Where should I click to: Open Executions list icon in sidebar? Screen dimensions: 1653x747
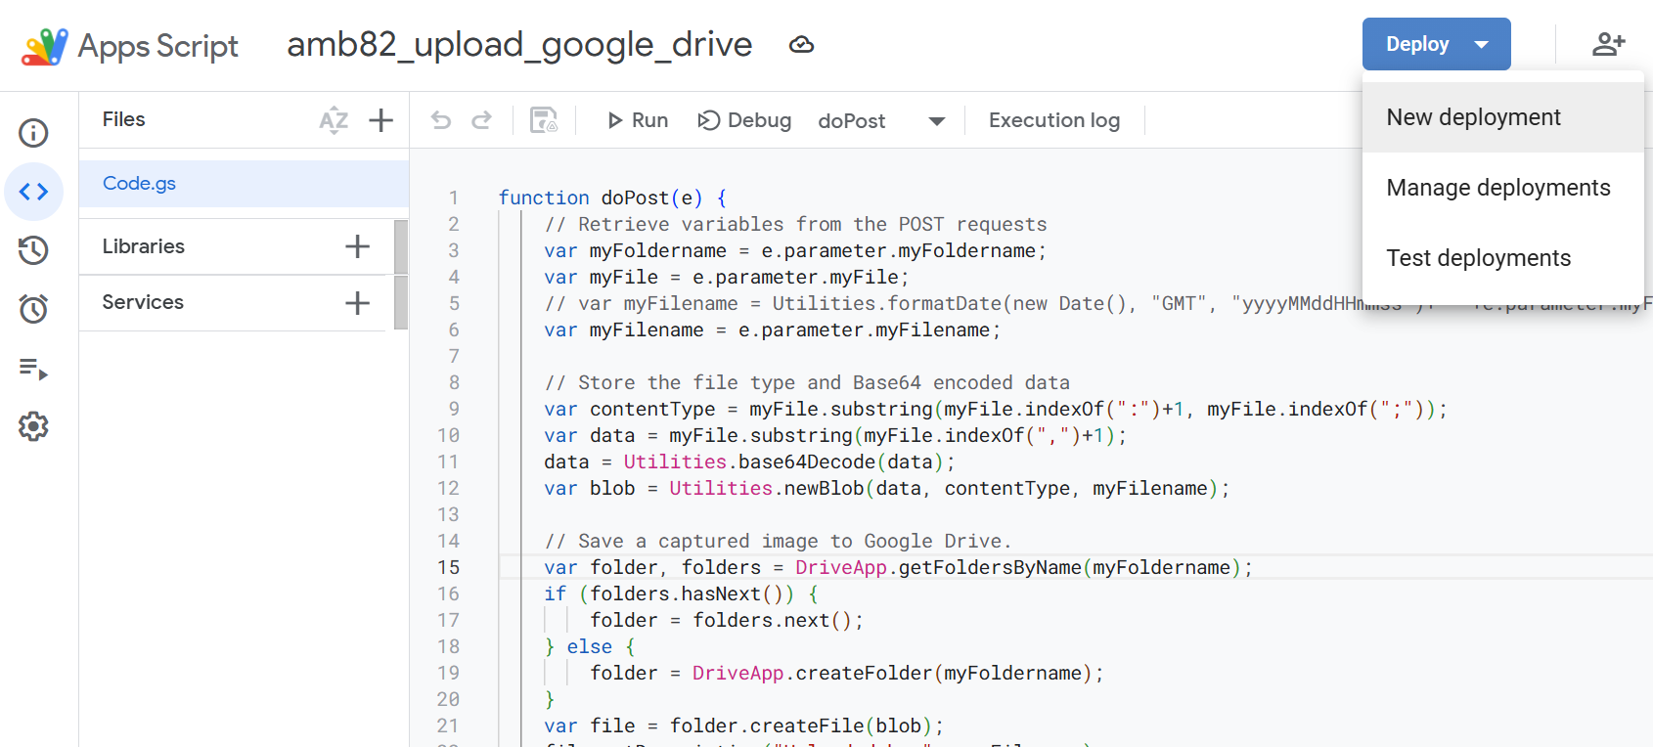(33, 369)
